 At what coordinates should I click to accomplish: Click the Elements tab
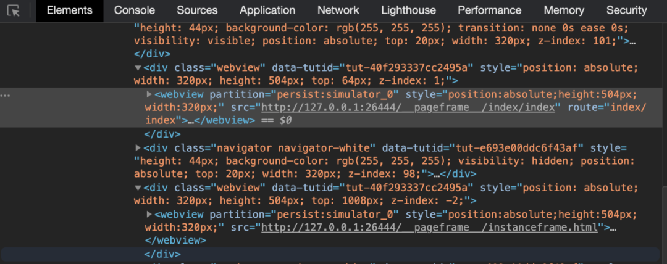[x=69, y=10]
